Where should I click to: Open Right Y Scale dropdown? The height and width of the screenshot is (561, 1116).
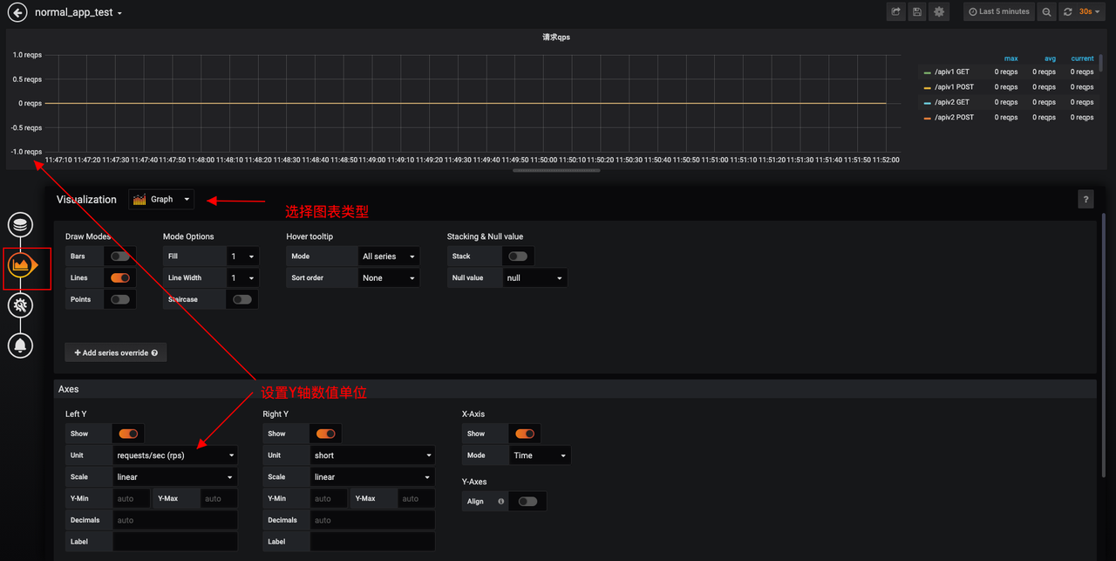click(x=372, y=476)
